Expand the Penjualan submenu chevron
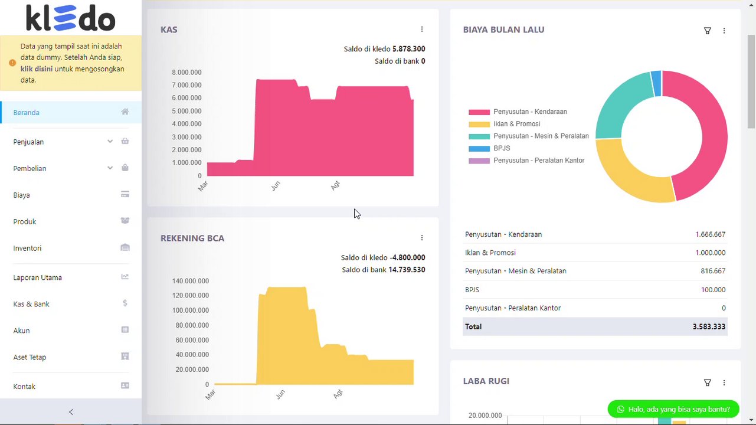The height and width of the screenshot is (425, 756). click(110, 142)
